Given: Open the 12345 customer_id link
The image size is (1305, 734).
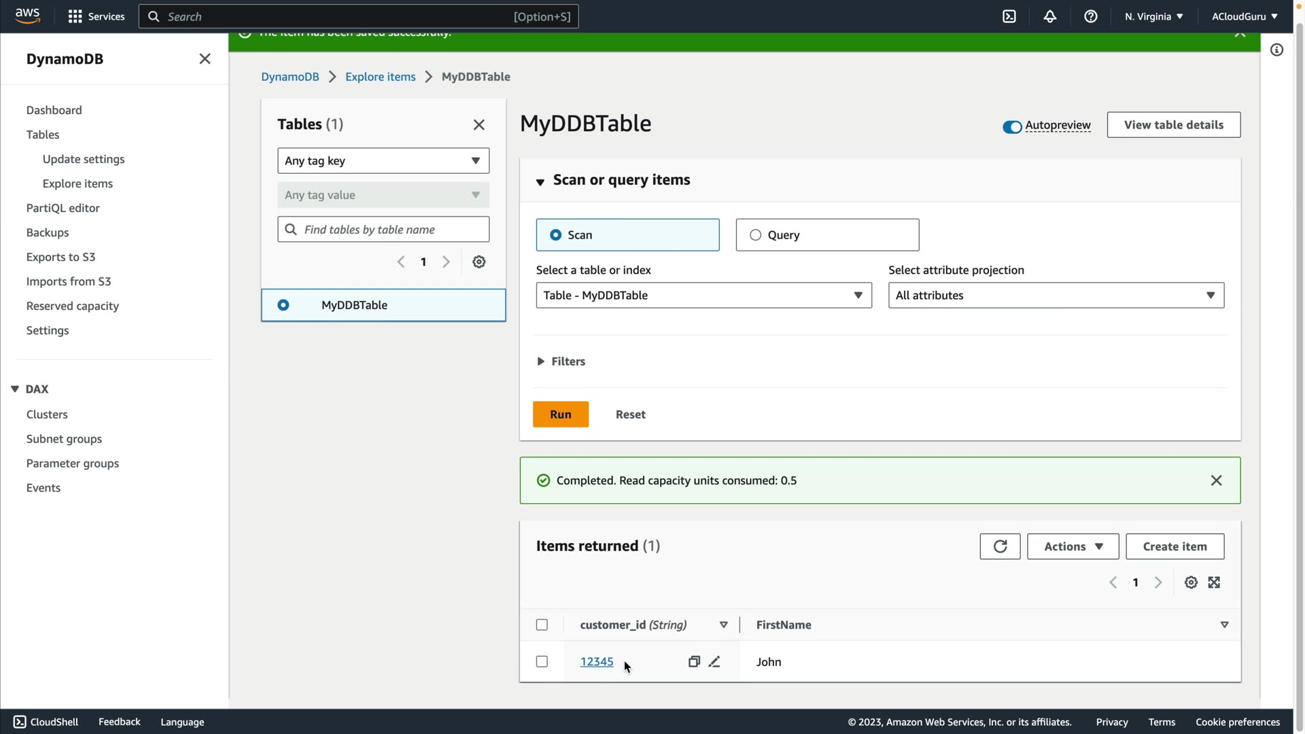Looking at the screenshot, I should (597, 662).
